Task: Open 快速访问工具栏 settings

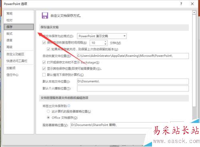Action: click(x=17, y=61)
